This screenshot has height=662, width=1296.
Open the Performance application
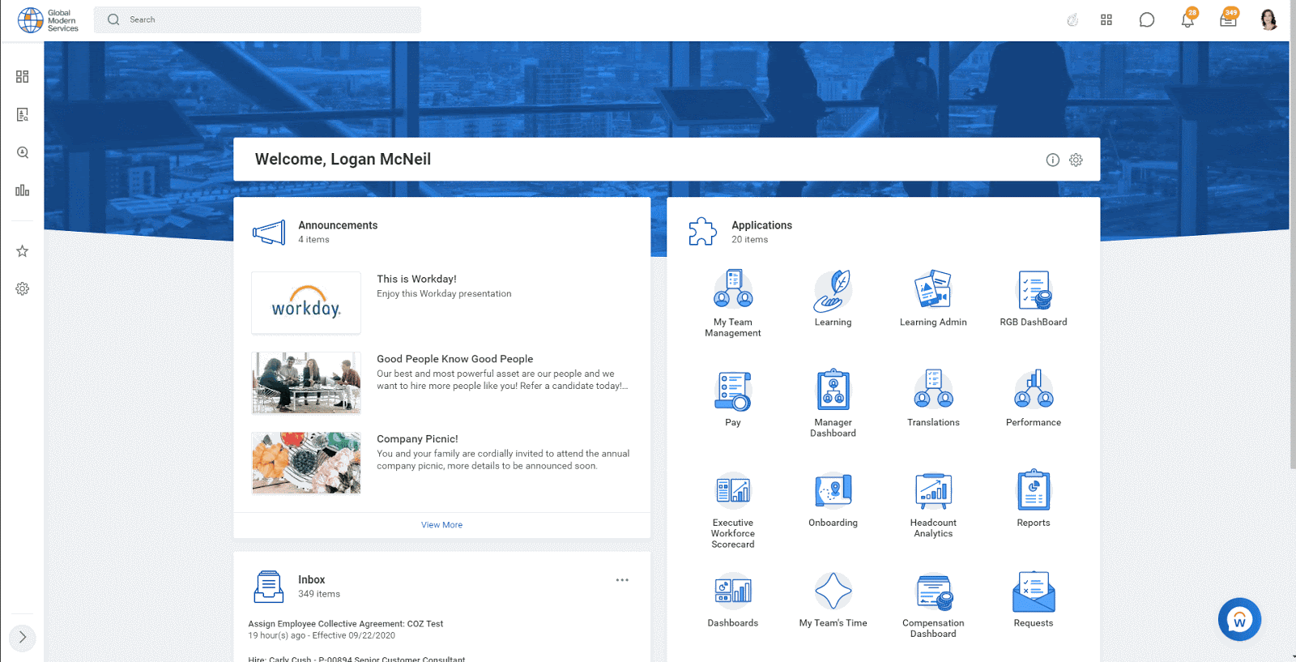(1034, 399)
